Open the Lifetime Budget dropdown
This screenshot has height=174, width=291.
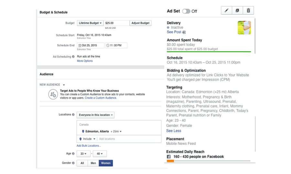[90, 23]
